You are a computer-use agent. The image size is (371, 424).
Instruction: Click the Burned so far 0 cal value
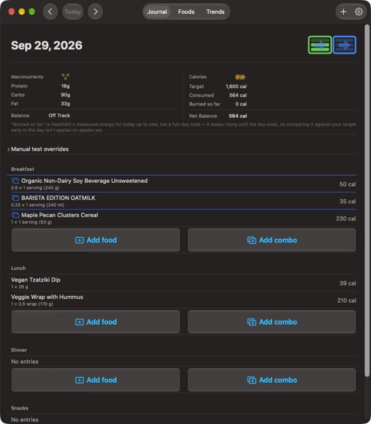pyautogui.click(x=241, y=104)
